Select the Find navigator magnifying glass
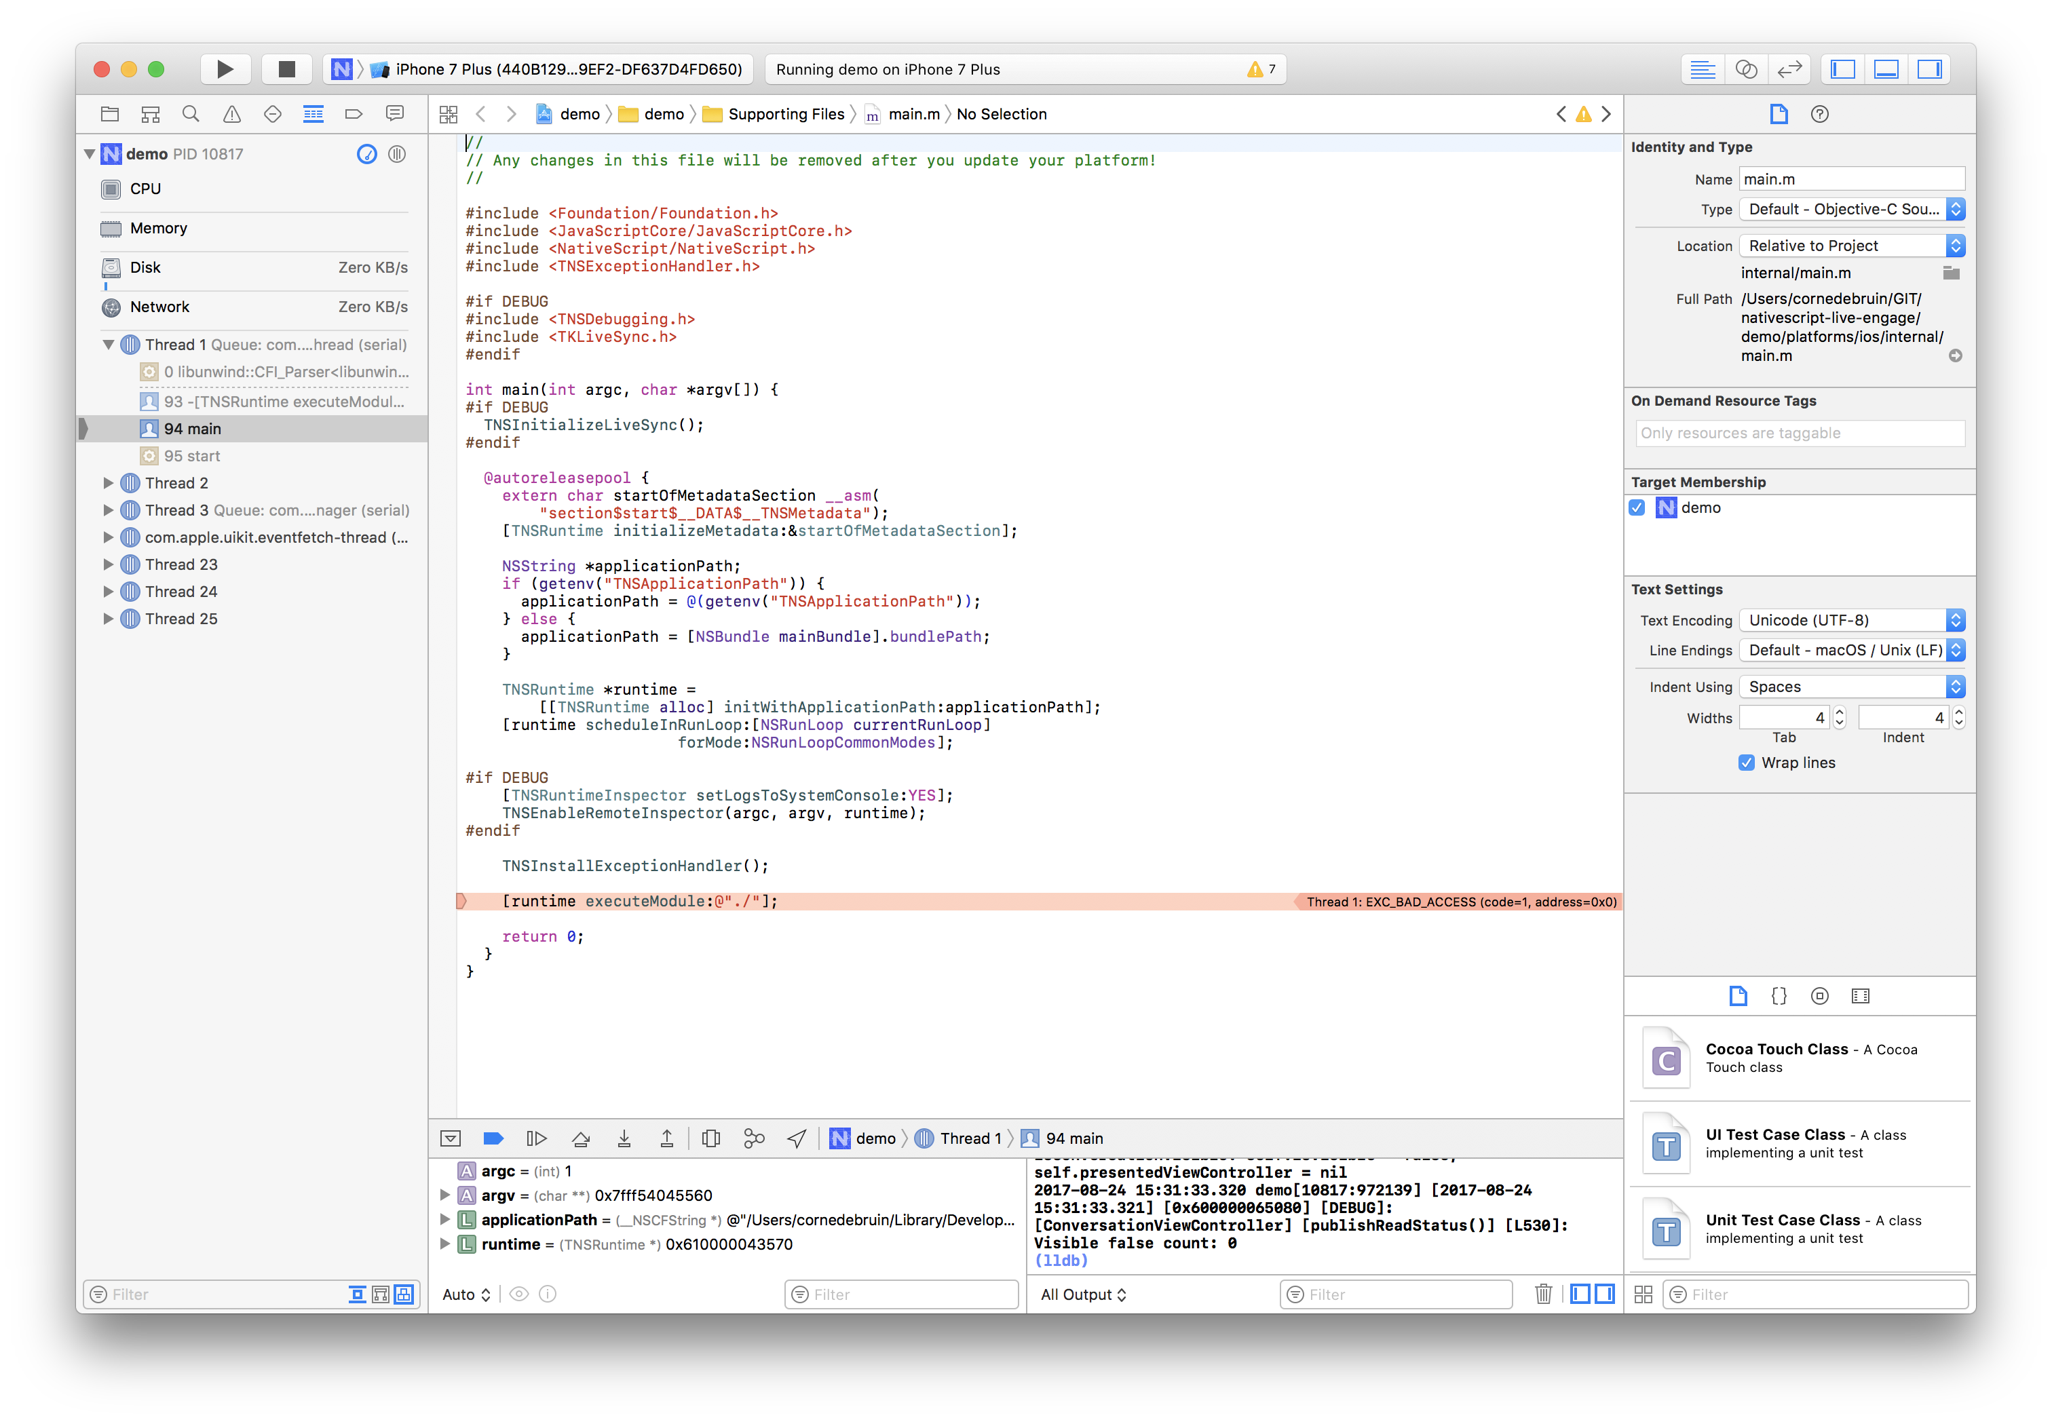Screen dimensions: 2052x1422 [x=190, y=114]
